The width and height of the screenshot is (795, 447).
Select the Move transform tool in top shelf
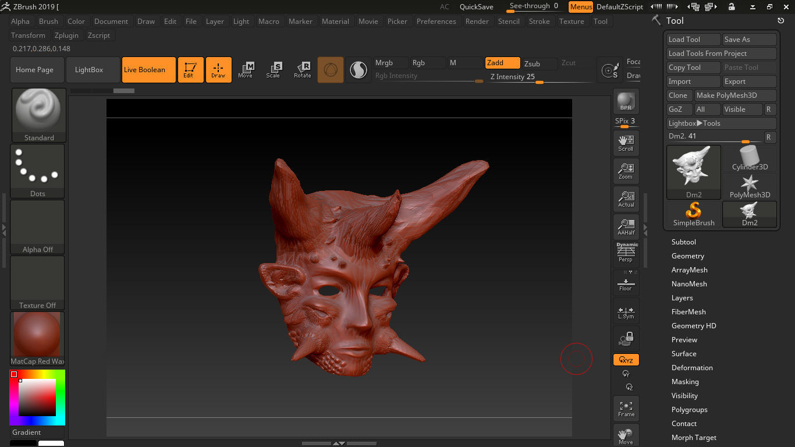(246, 70)
